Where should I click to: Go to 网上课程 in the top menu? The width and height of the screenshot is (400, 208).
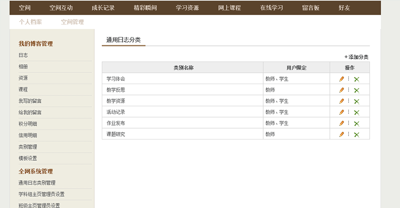(x=229, y=8)
